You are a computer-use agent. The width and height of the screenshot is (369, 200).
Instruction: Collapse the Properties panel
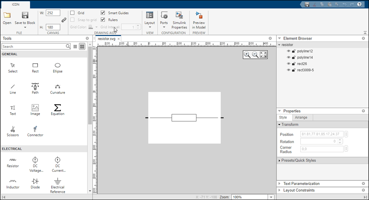pos(279,111)
